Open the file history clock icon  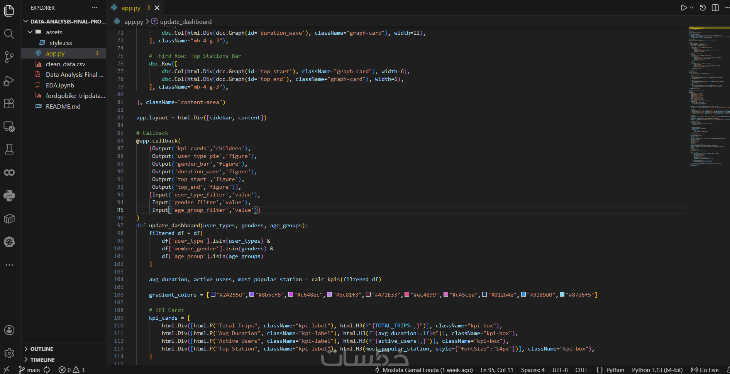[703, 8]
